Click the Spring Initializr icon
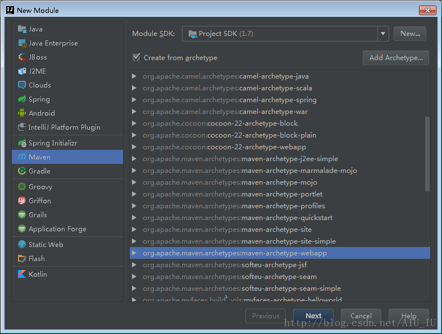The width and height of the screenshot is (442, 334). tap(22, 143)
